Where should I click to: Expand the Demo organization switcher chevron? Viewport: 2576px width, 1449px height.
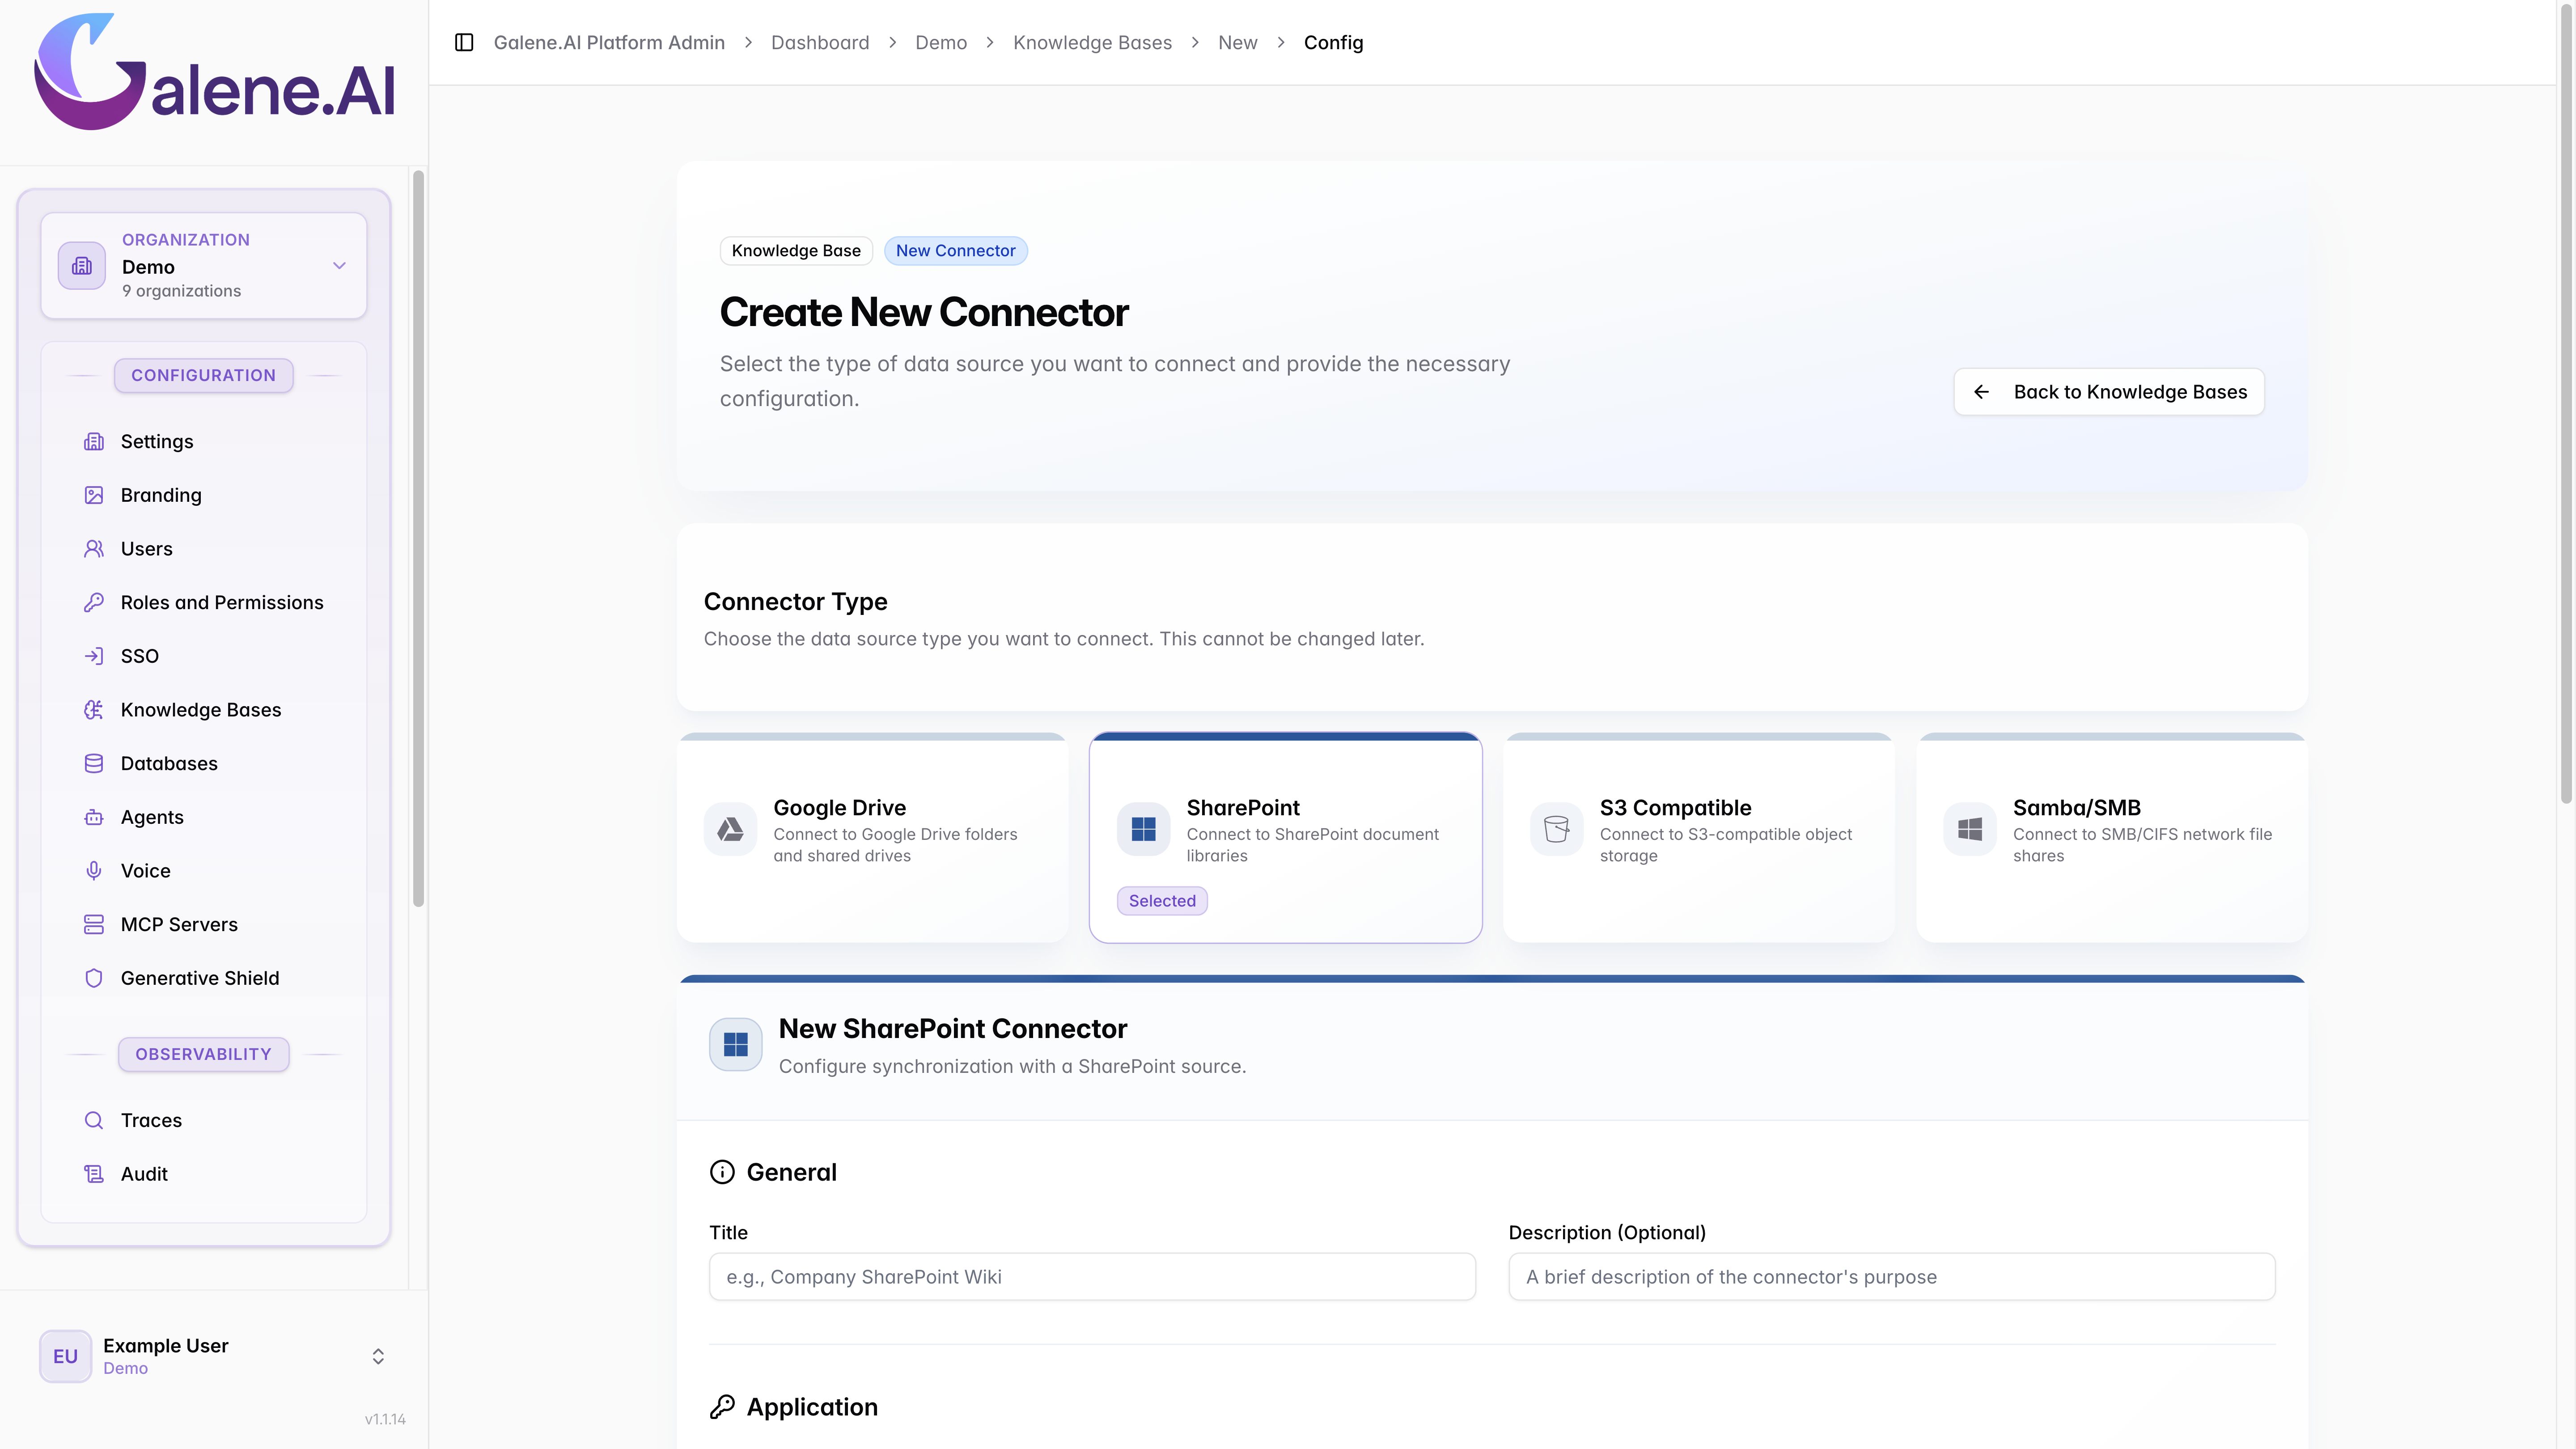pos(340,266)
